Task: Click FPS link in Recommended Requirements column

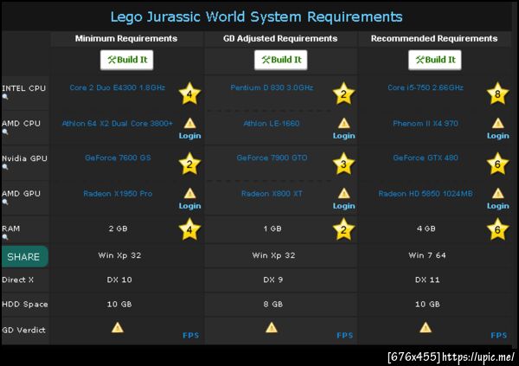Action: 499,336
